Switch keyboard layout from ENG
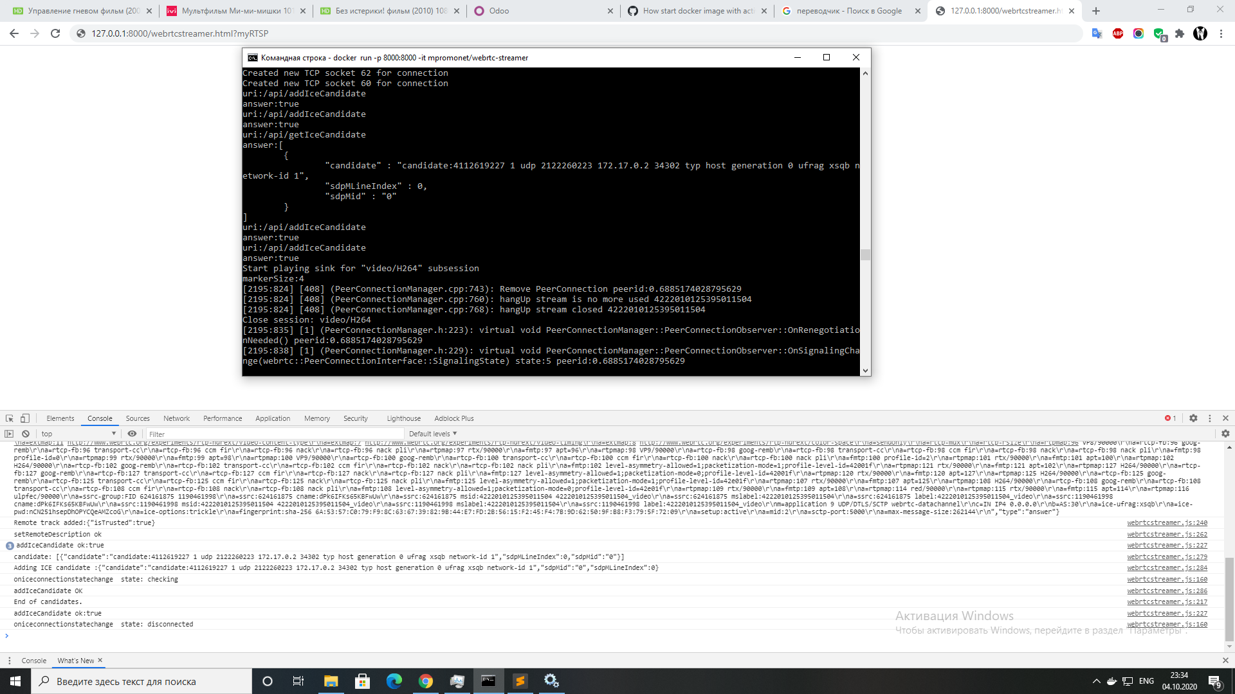This screenshot has height=694, width=1235. 1146,681
